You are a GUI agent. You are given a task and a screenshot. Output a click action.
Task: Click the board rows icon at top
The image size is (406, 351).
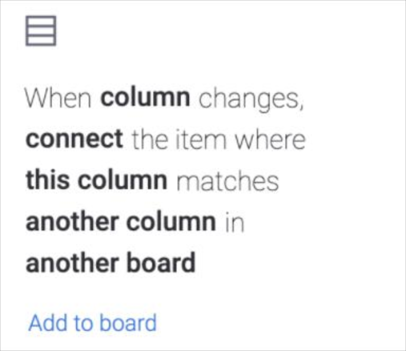tap(41, 30)
